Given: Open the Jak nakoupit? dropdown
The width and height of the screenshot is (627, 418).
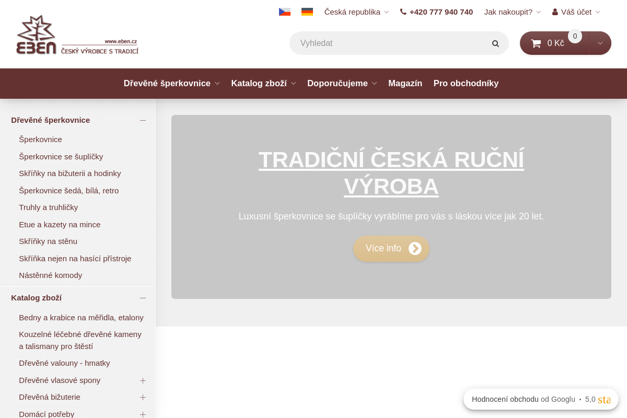Looking at the screenshot, I should pyautogui.click(x=512, y=12).
